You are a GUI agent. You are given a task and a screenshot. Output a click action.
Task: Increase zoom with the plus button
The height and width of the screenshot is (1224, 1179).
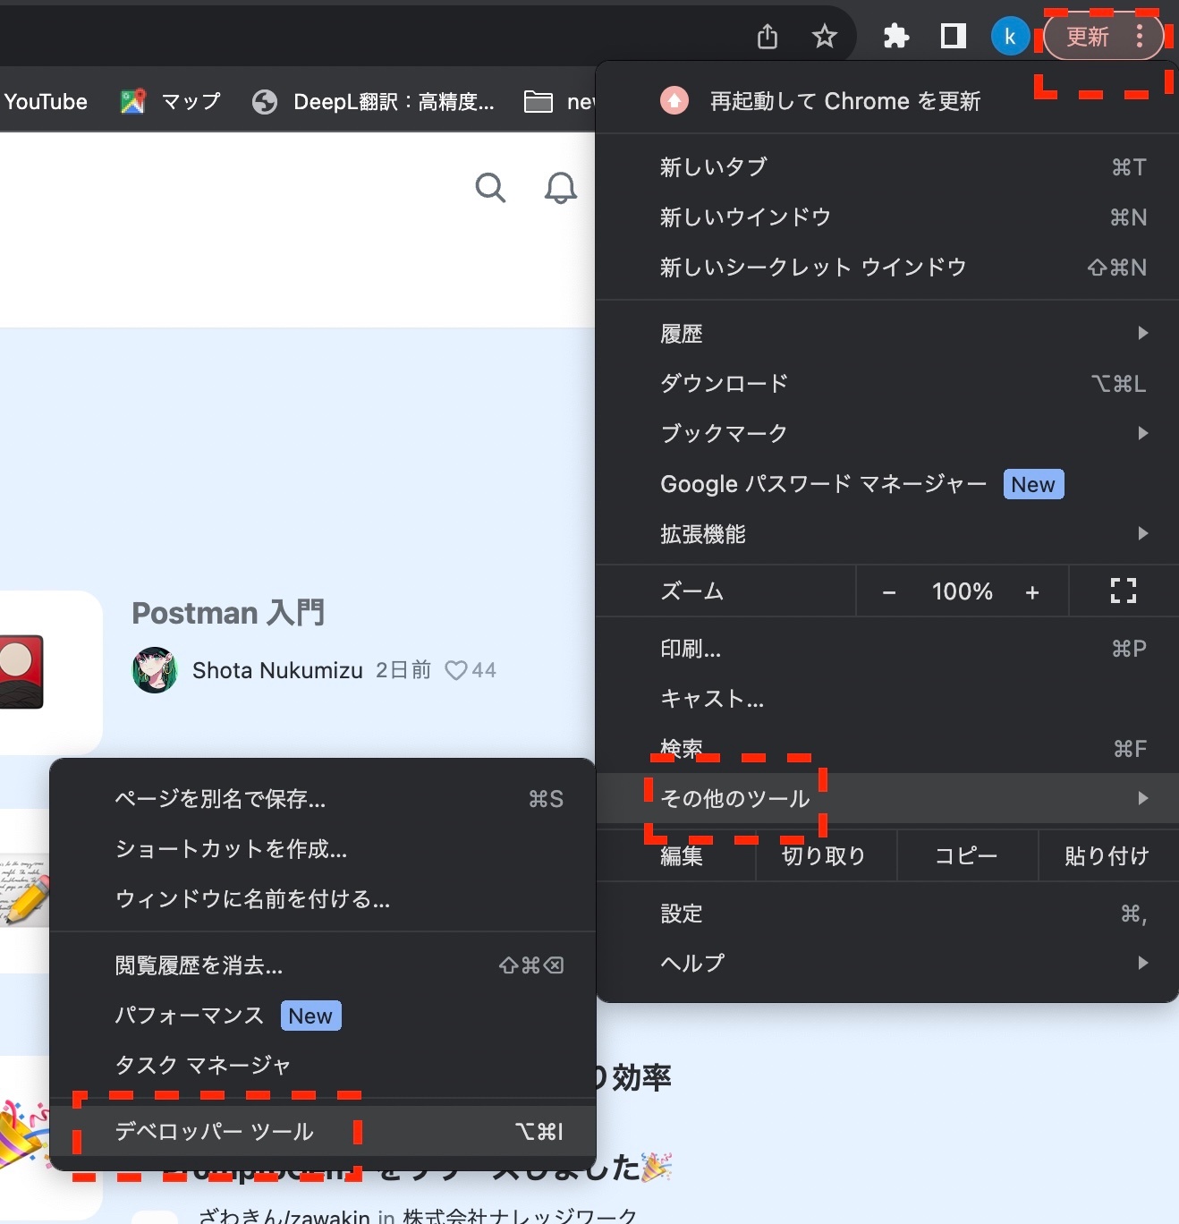(1032, 591)
